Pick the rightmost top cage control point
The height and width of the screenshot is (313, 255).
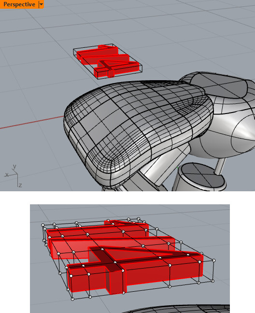click(214, 260)
